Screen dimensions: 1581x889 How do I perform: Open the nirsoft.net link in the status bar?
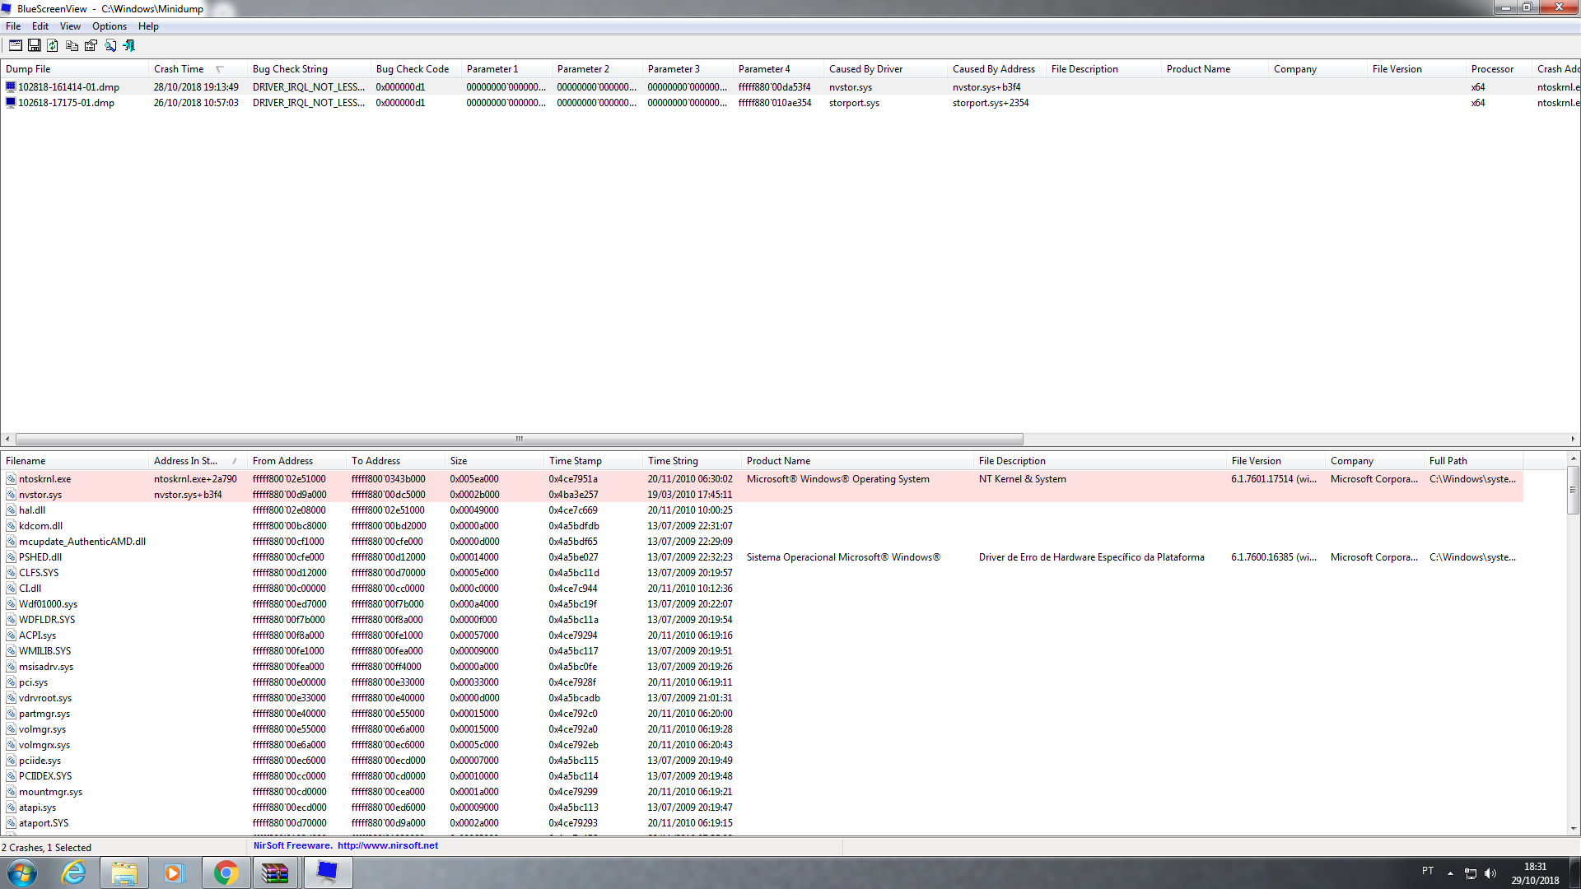coord(388,845)
